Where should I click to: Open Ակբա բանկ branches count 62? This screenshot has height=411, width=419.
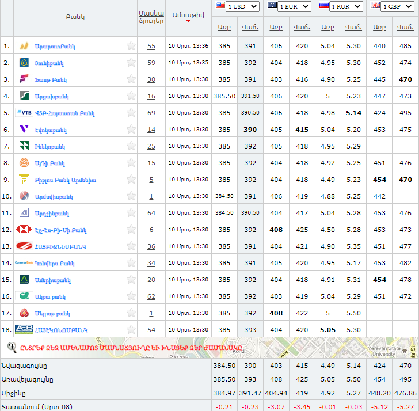151,296
